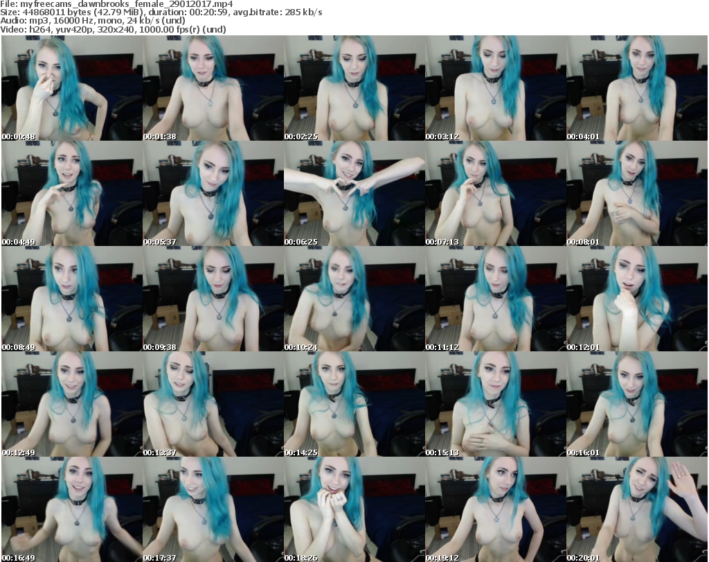Click the frame marked 00:16:01
The height and width of the screenshot is (562, 709).
[x=637, y=404]
